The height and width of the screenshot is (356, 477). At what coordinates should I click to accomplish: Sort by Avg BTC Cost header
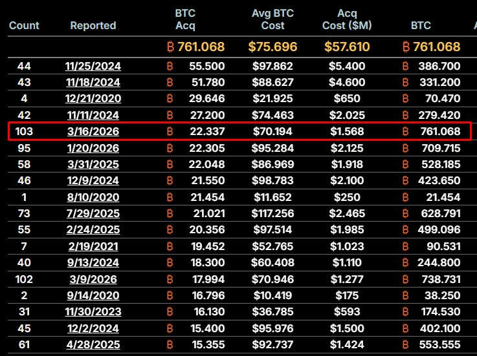(272, 19)
